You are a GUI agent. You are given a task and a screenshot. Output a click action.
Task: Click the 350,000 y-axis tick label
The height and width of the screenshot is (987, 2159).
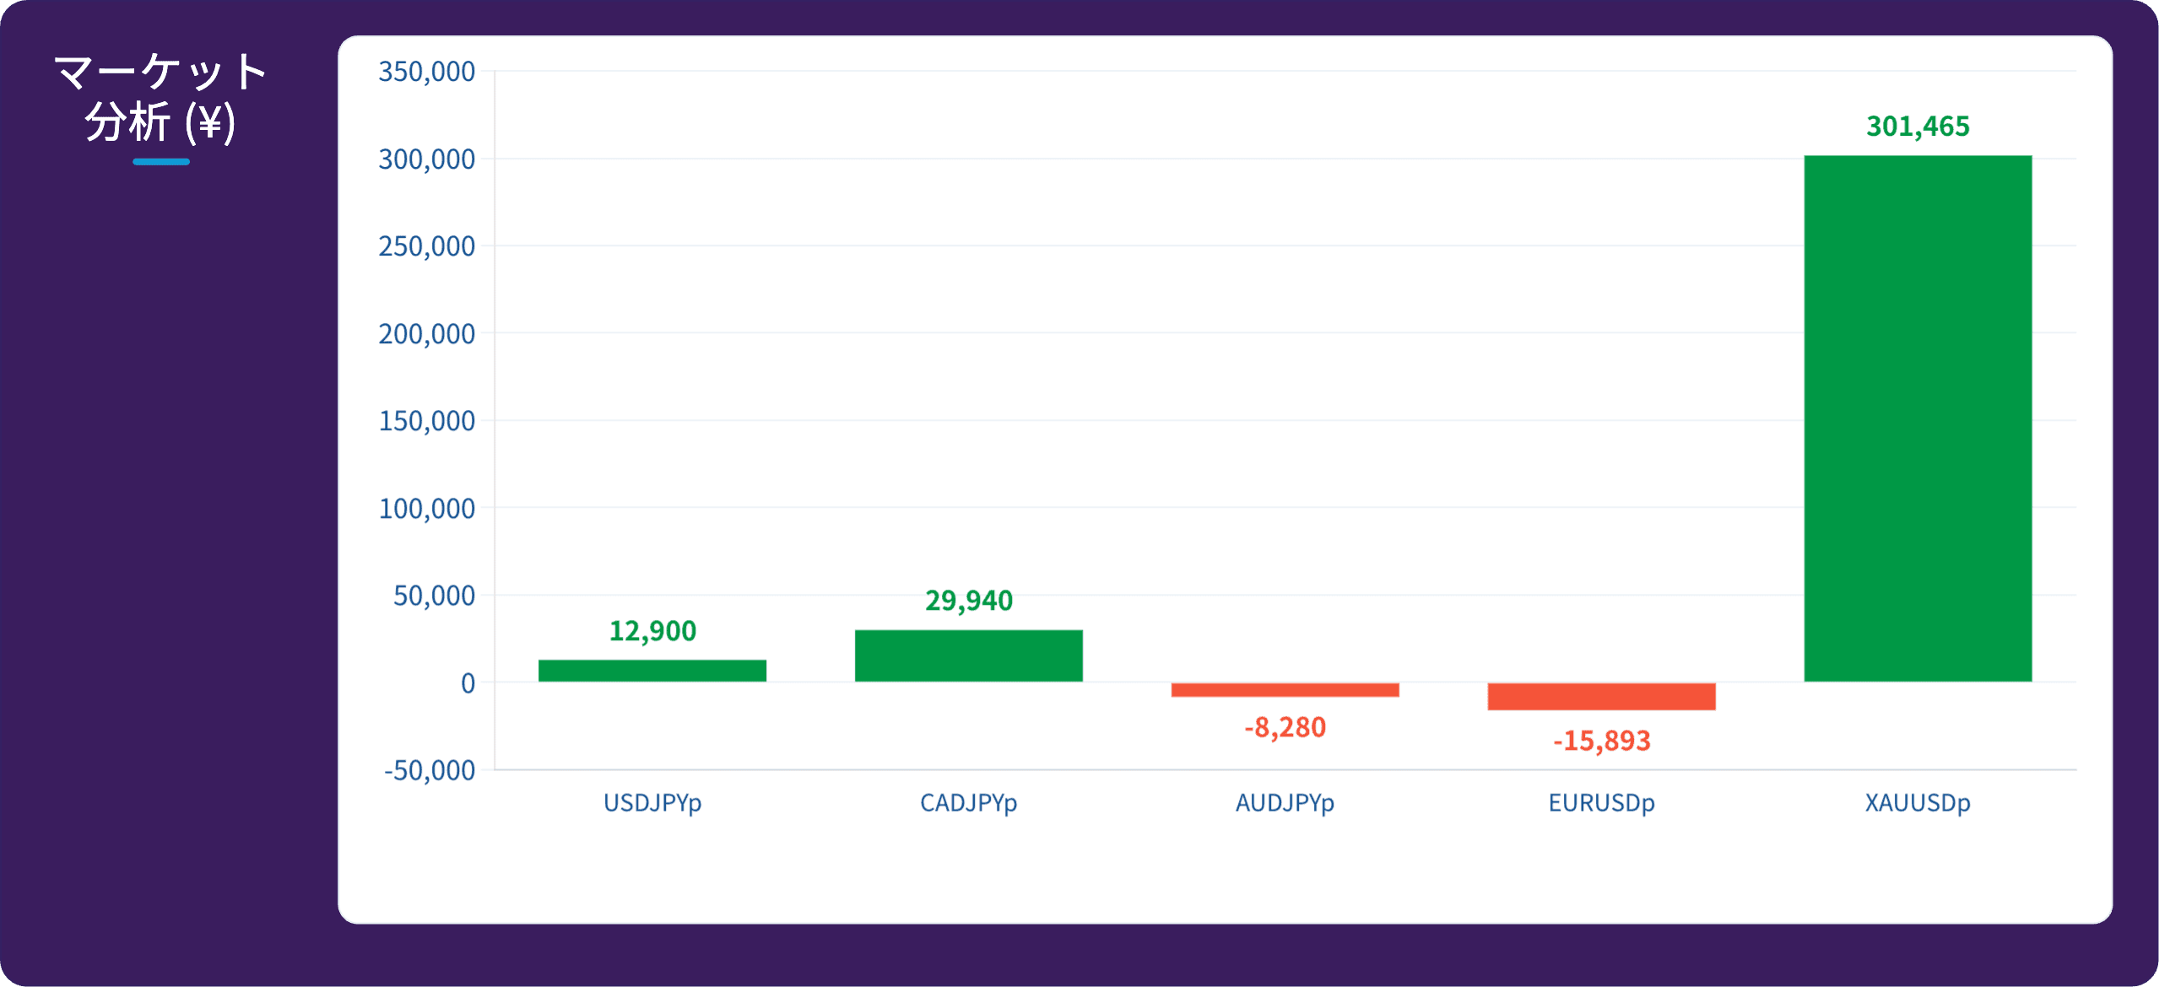tap(427, 73)
